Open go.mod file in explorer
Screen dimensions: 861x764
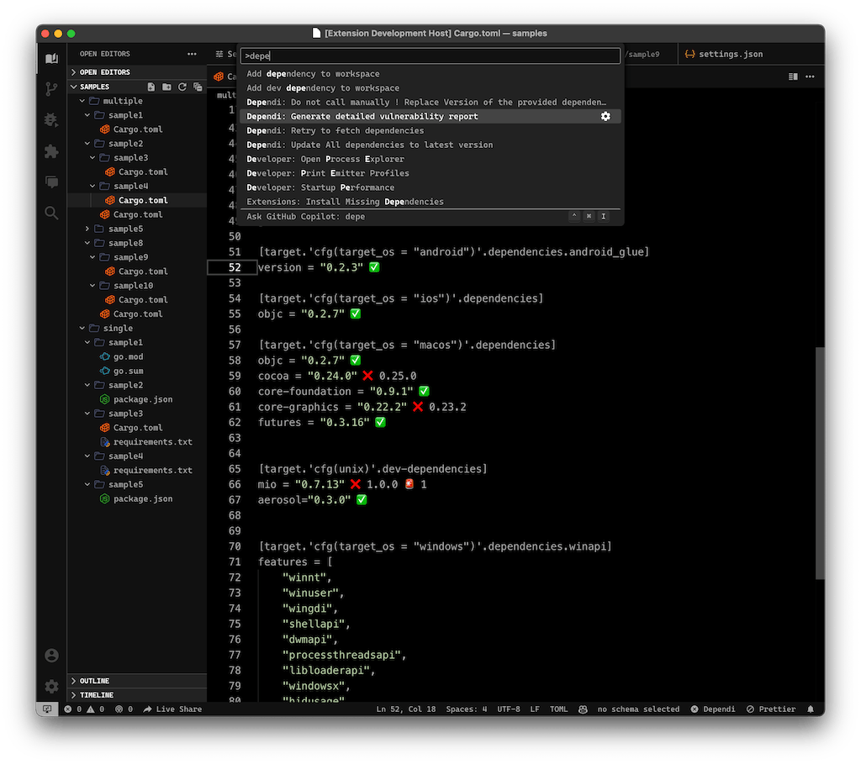point(137,356)
